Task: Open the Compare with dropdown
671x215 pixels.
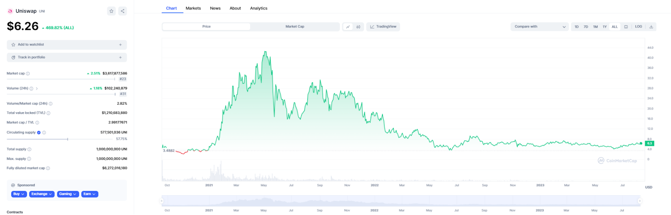Action: click(539, 26)
